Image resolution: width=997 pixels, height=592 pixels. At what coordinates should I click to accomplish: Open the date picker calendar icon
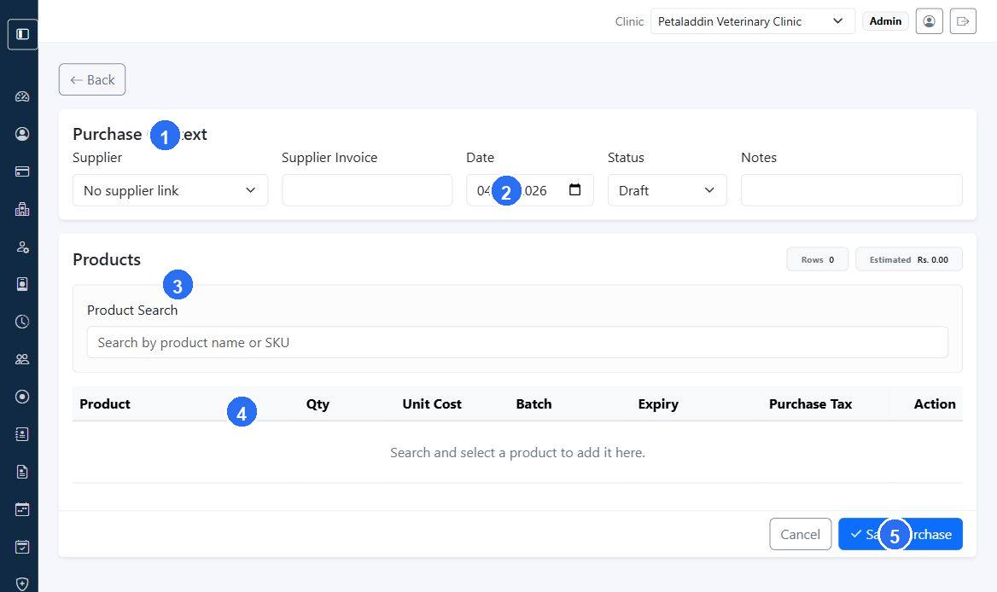pyautogui.click(x=574, y=190)
